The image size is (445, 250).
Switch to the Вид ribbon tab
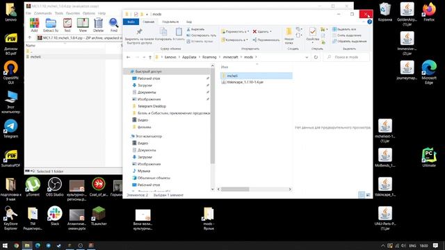[x=188, y=22]
